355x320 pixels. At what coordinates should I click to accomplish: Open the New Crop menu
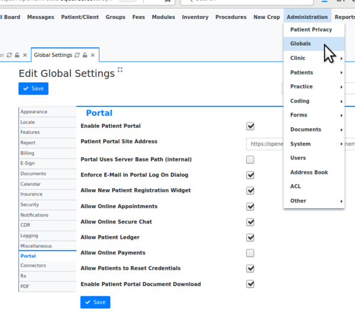click(267, 17)
